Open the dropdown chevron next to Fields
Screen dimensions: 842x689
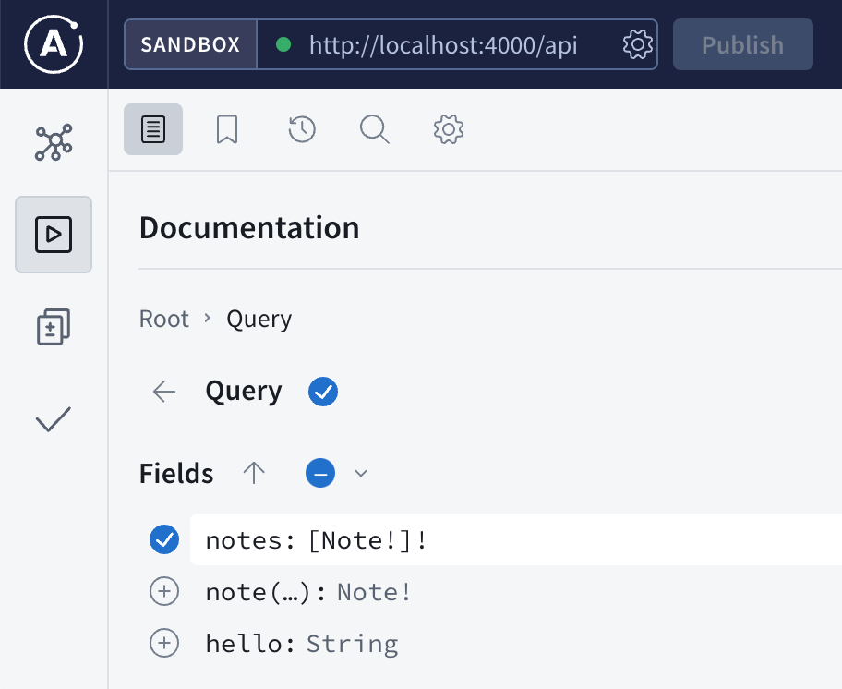click(361, 474)
